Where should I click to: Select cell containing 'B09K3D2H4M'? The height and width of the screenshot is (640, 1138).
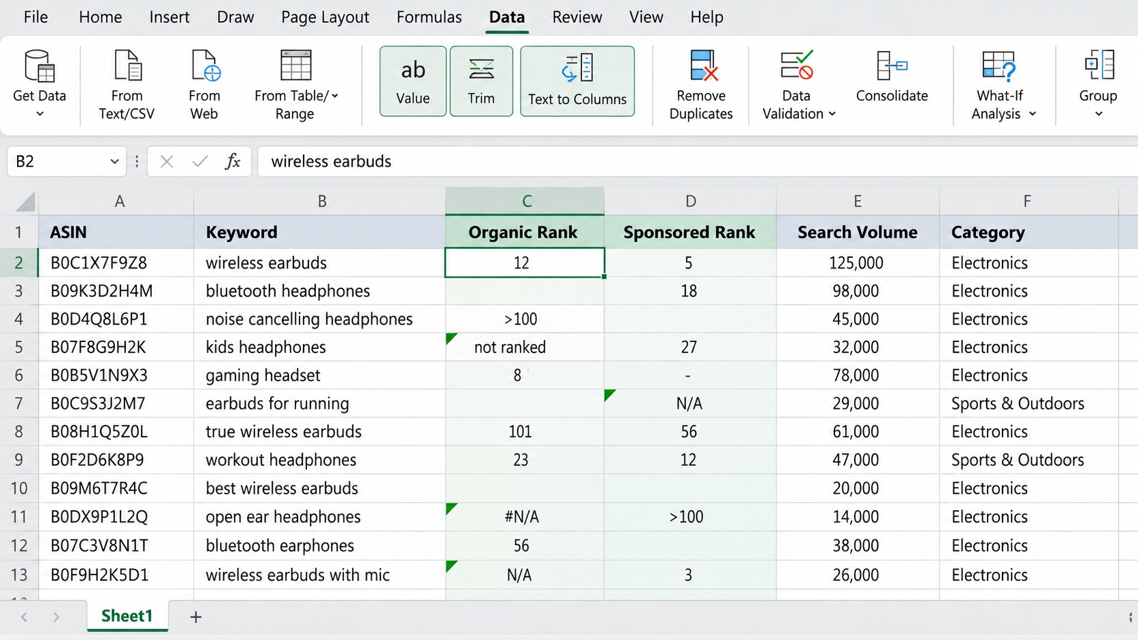click(x=116, y=291)
